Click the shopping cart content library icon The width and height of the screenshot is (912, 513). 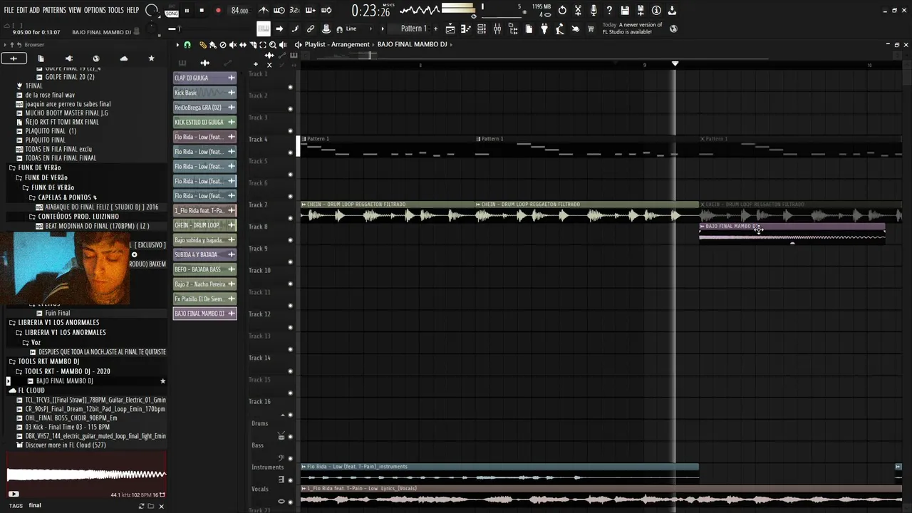coord(591,29)
